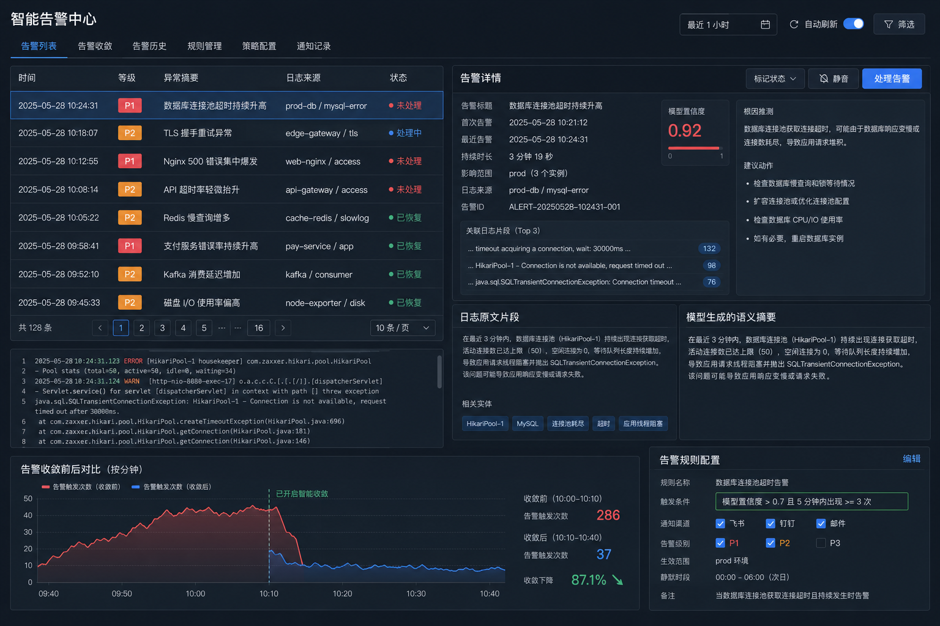Screen dimensions: 940x626
Task: Click the alert ID ALERT-20250528-102431-001
Action: click(564, 207)
